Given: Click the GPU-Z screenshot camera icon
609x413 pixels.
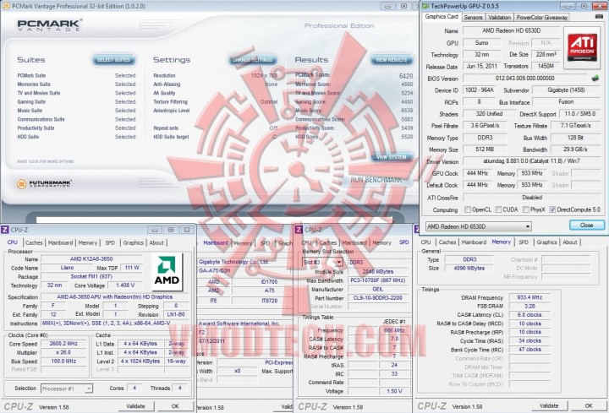Looking at the screenshot, I should click(x=599, y=17).
